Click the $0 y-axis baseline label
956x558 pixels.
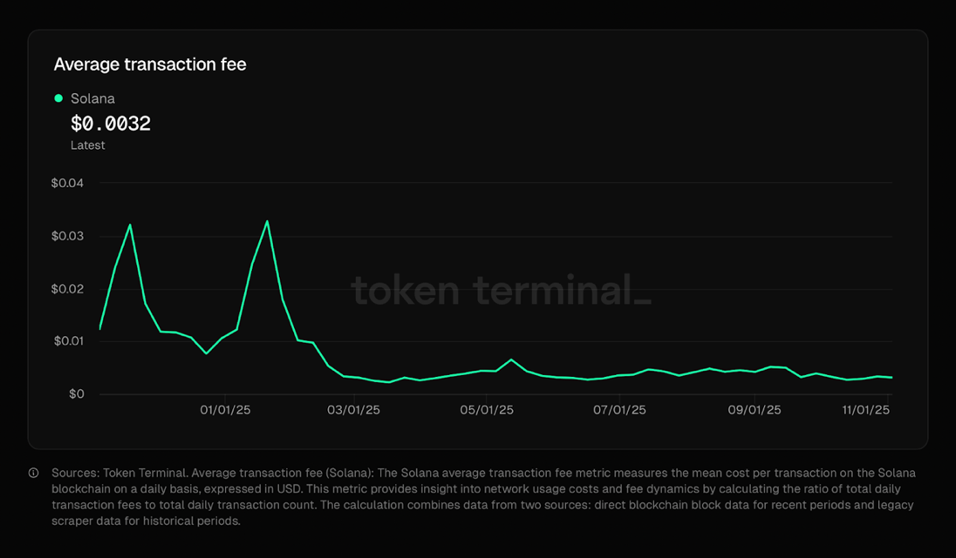76,394
